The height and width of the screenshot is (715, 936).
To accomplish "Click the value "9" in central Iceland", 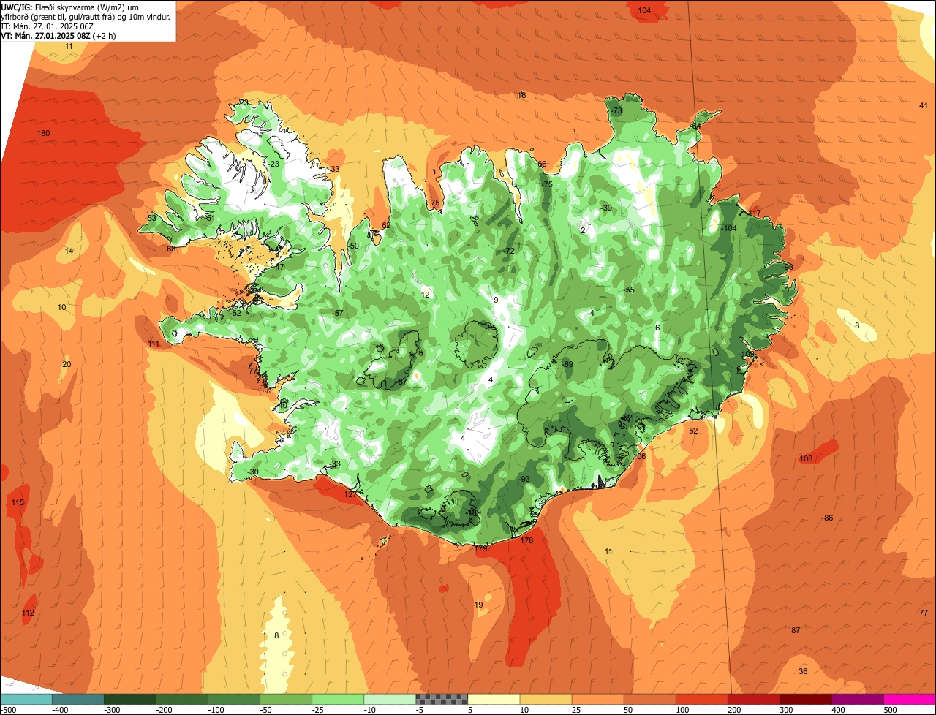I will coord(496,300).
